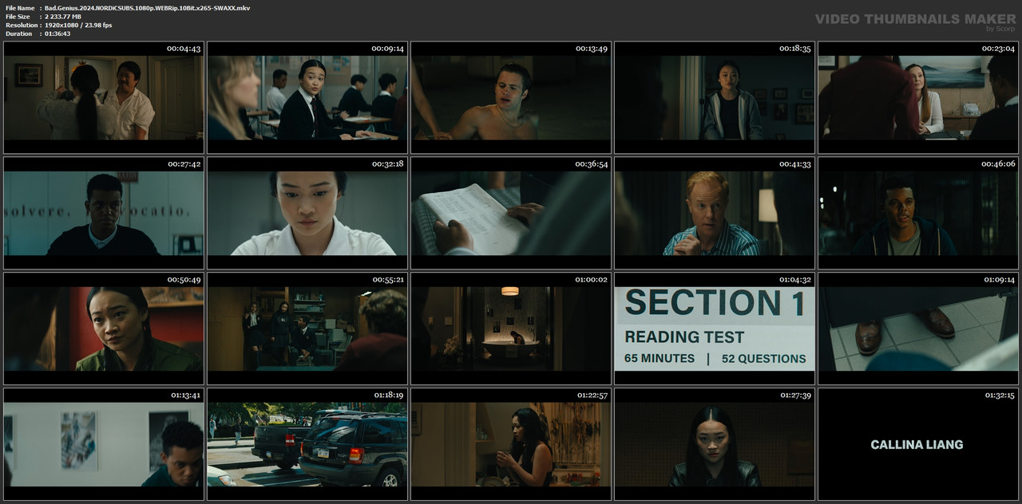The height and width of the screenshot is (504, 1022).
Task: Select the frame timestamped 00:46:06
Action: tap(918, 213)
